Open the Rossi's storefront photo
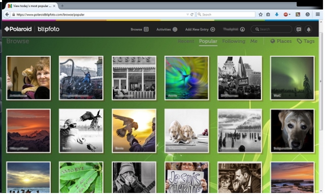The image size is (325, 195). [x=134, y=78]
